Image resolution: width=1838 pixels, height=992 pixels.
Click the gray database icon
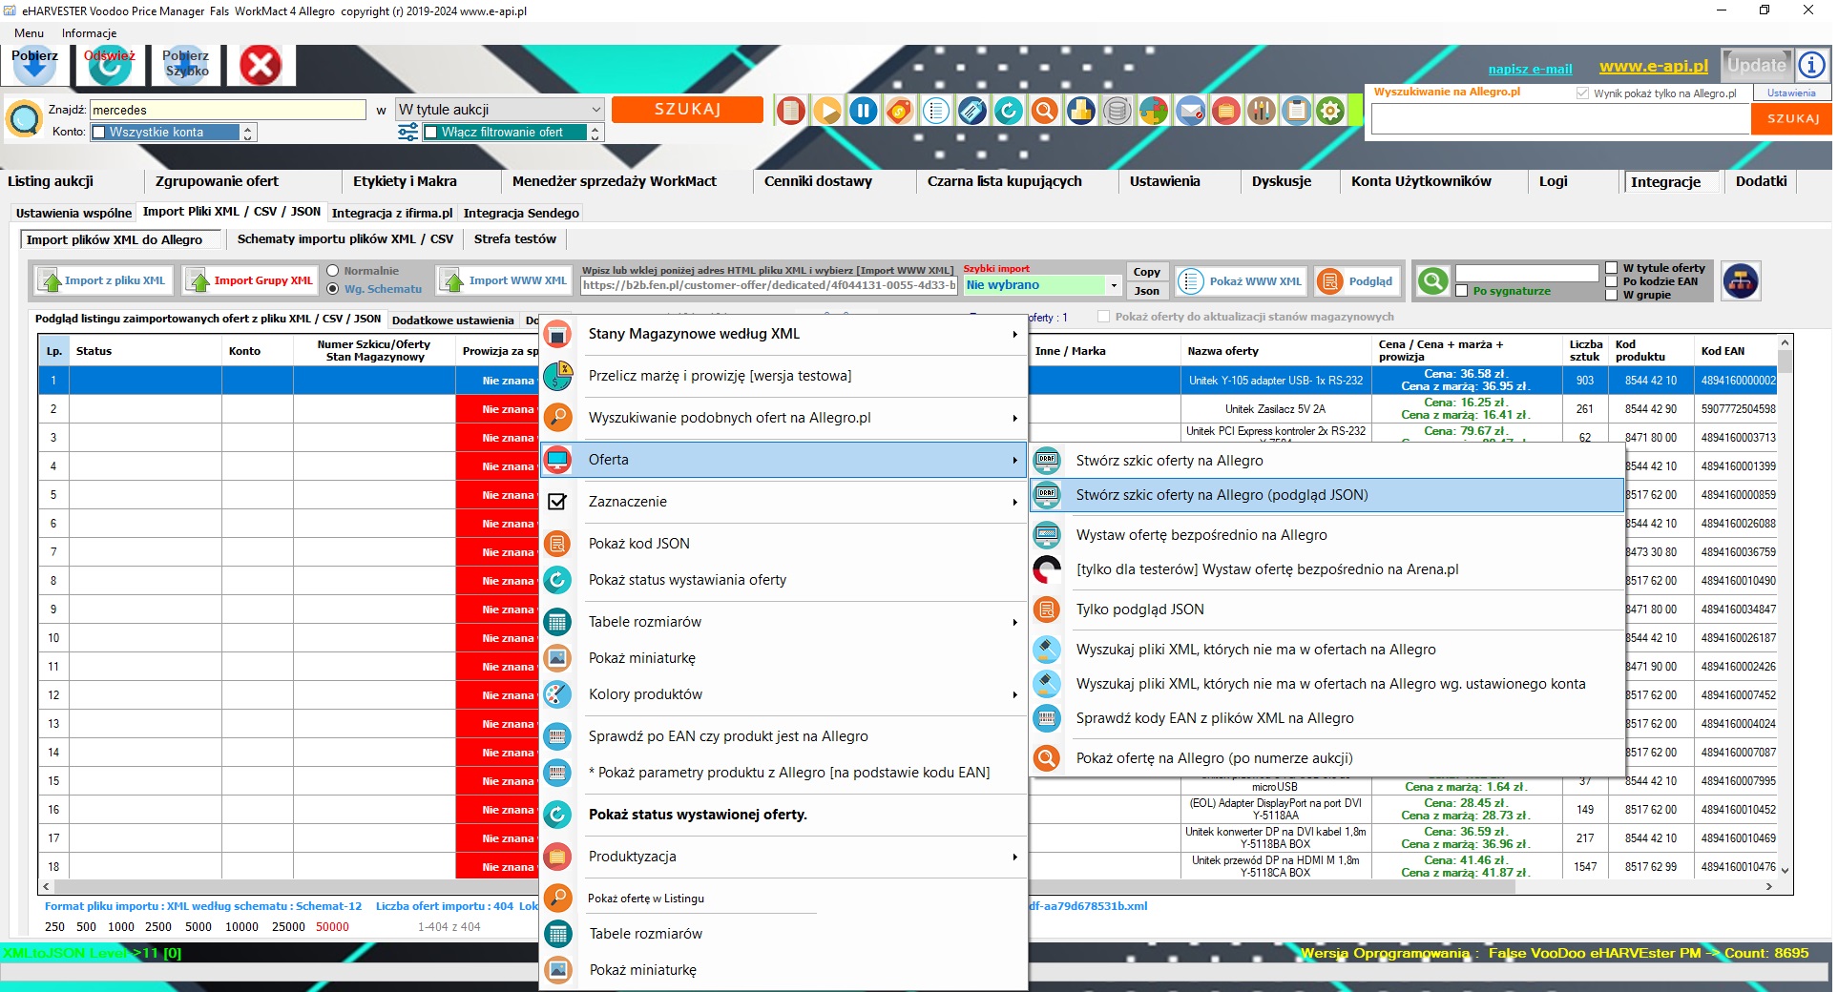click(x=1117, y=111)
